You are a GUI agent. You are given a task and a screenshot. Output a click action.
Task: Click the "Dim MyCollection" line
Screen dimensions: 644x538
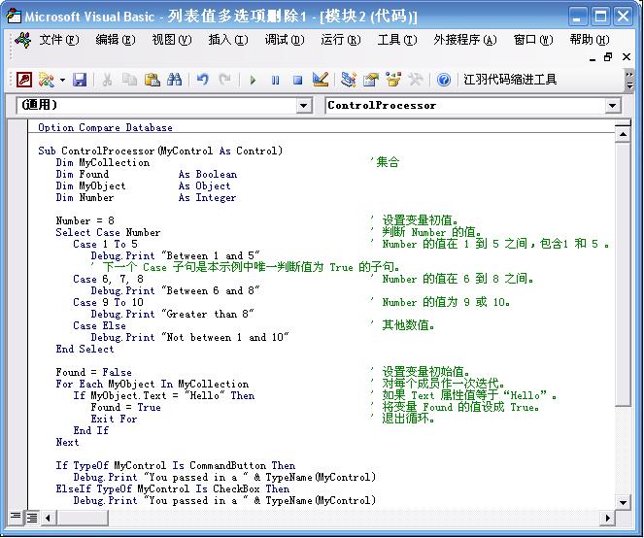(103, 162)
